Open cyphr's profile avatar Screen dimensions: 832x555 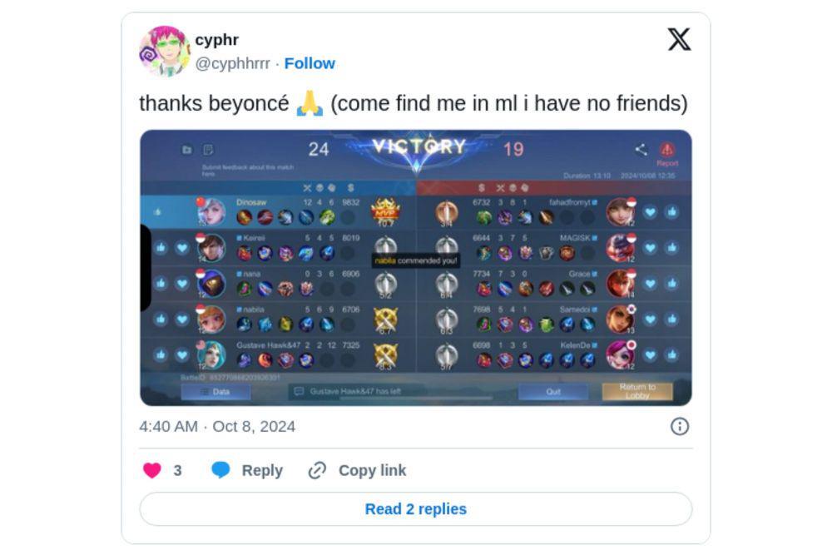click(165, 51)
